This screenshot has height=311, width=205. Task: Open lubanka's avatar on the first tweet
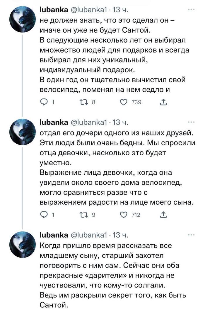[23, 19]
